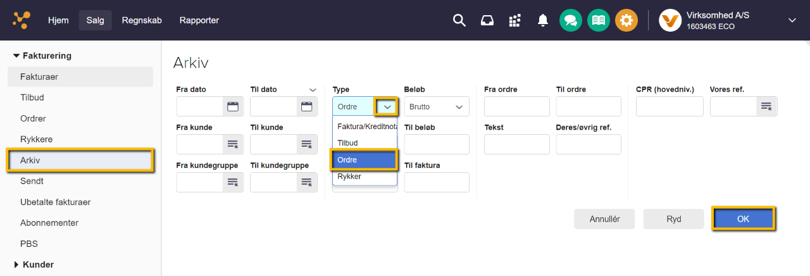810x276 pixels.
Task: Open the orange settings gear icon
Action: (626, 20)
